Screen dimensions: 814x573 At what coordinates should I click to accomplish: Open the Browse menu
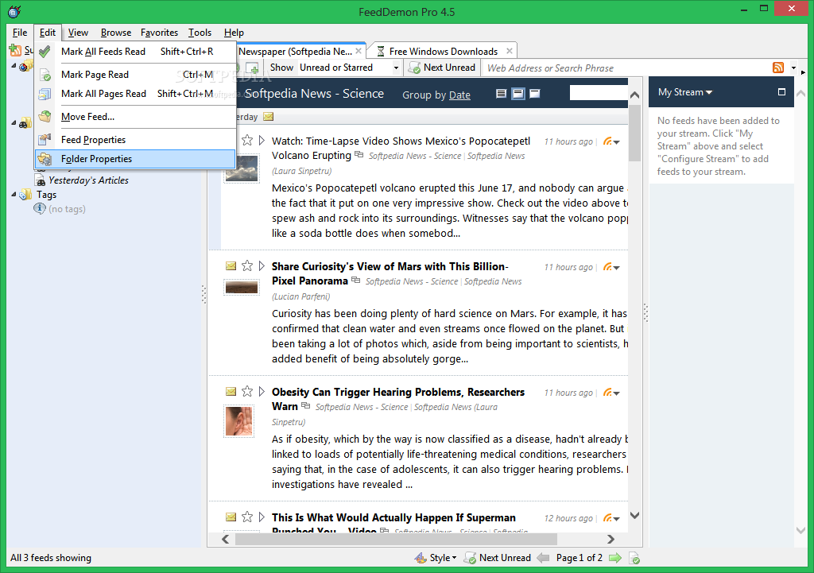pyautogui.click(x=116, y=32)
